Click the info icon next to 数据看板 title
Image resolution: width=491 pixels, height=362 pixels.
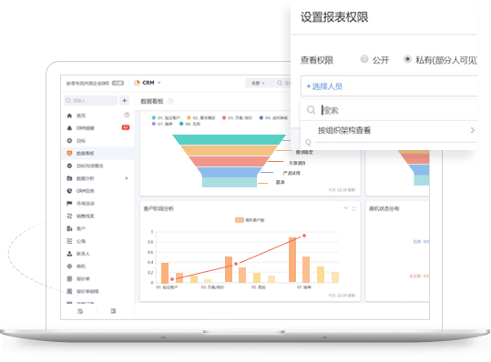170,101
